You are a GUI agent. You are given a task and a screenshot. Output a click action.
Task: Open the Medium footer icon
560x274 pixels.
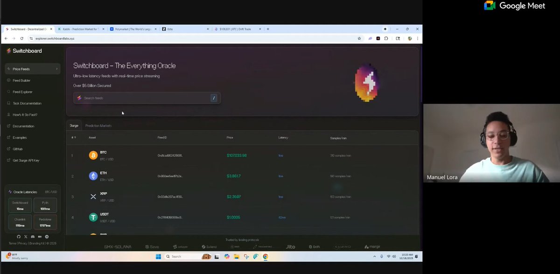click(x=40, y=237)
